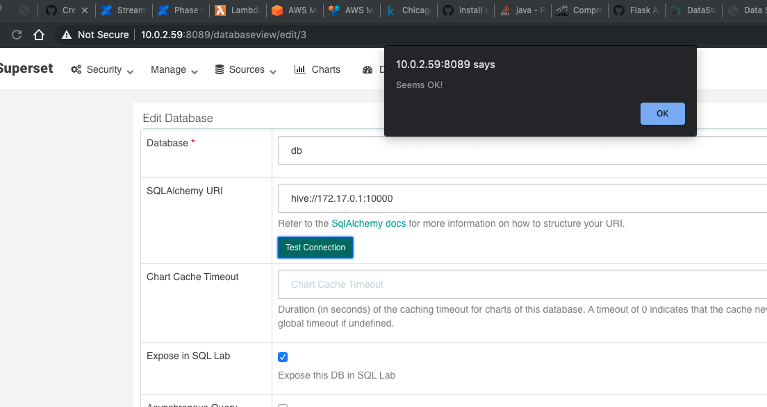Expand the Sources dropdown chevron
767x407 pixels.
pos(272,71)
